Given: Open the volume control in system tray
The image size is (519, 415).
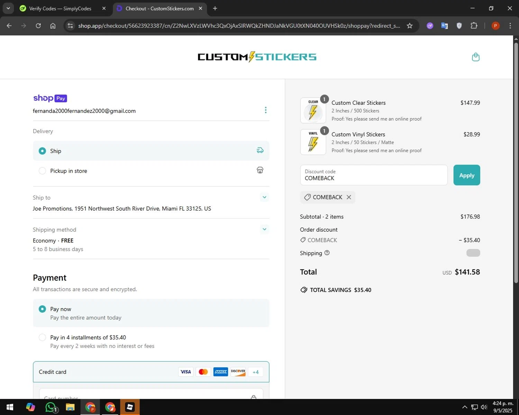Looking at the screenshot, I should pyautogui.click(x=484, y=407).
